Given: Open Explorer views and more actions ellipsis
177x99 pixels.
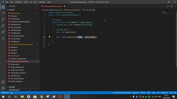Looking at the screenshot, I should (37, 6).
